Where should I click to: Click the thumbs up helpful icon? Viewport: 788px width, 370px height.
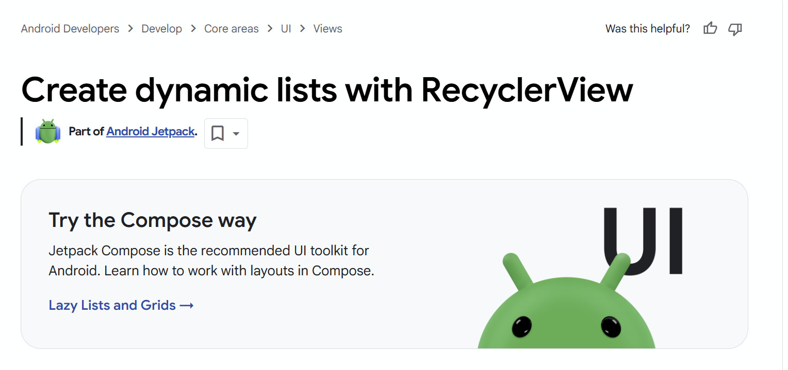(710, 29)
